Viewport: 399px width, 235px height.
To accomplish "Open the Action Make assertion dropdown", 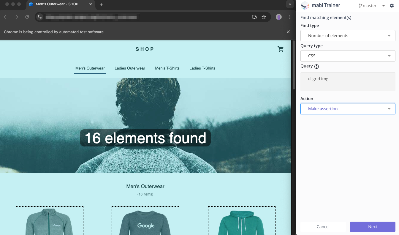I will pos(348,109).
